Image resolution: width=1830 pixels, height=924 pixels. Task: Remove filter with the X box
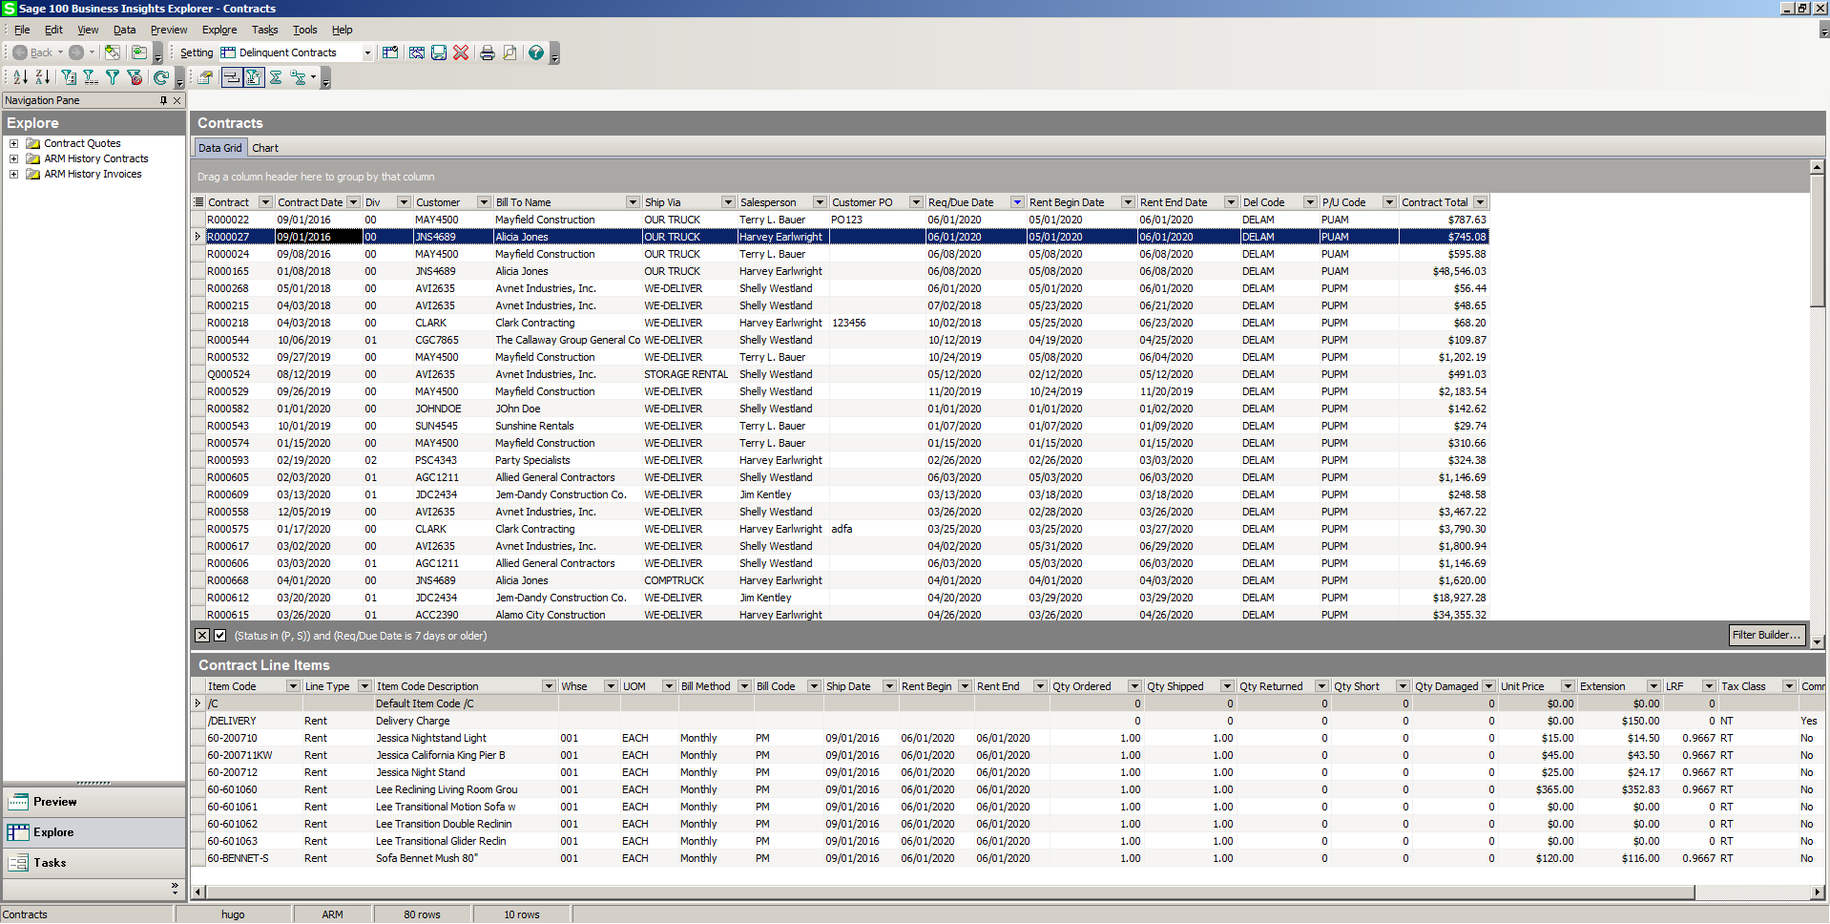pos(202,636)
